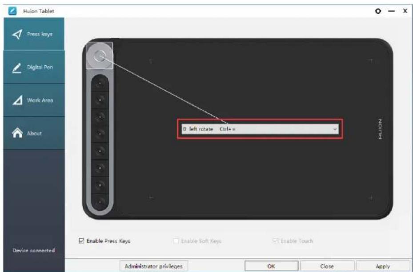
Task: Select the first press key below the dial
Action: click(100, 83)
